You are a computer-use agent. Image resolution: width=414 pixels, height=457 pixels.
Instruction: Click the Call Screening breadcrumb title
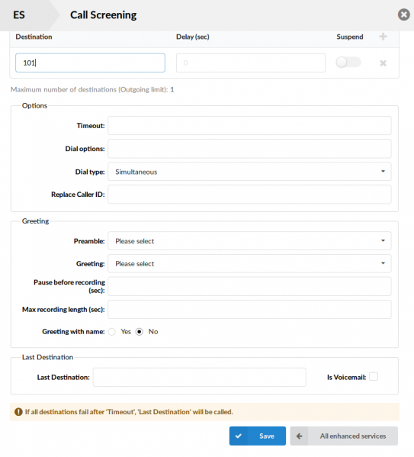tap(103, 15)
